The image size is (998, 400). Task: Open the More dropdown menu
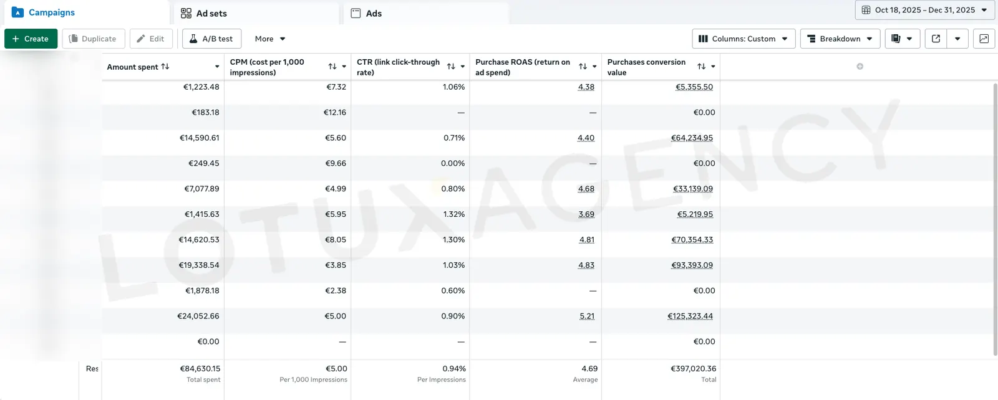click(270, 39)
